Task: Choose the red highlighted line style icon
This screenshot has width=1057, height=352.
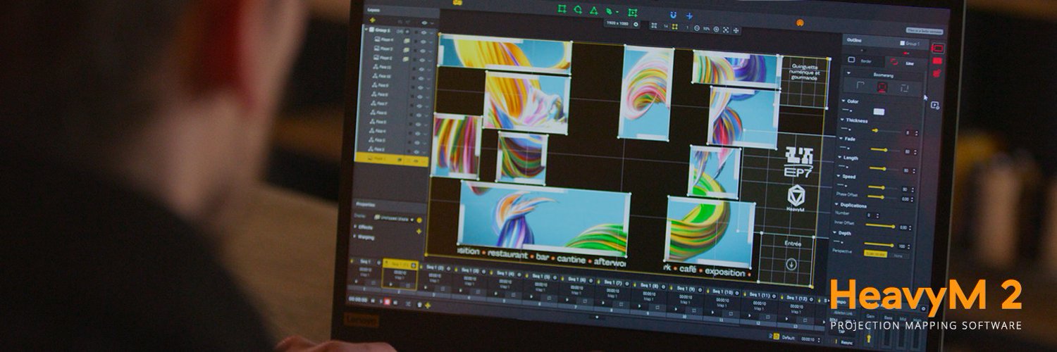Action: [x=882, y=87]
